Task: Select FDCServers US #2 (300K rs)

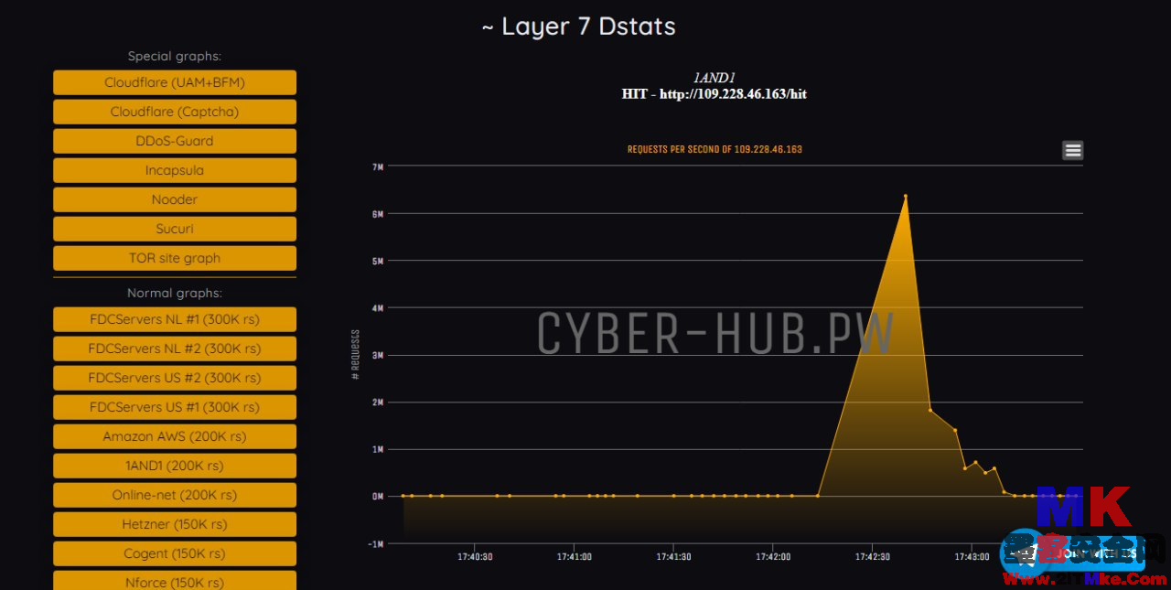Action: pos(175,378)
